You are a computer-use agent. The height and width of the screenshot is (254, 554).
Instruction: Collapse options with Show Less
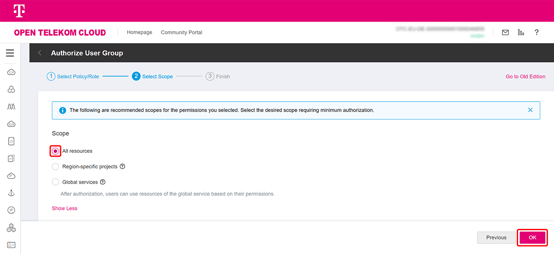pos(64,208)
